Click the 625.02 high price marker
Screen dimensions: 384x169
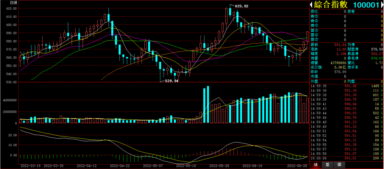[241, 6]
